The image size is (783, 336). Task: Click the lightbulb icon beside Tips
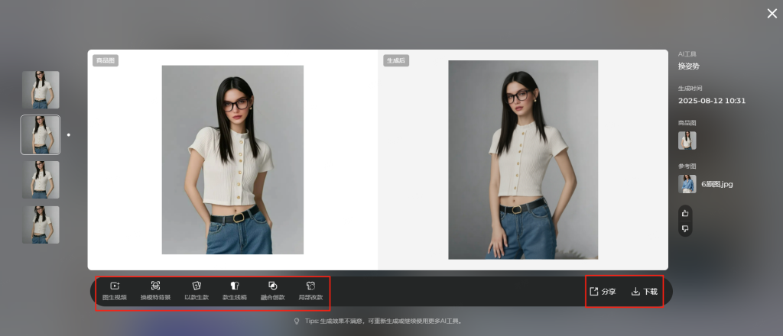coord(297,321)
